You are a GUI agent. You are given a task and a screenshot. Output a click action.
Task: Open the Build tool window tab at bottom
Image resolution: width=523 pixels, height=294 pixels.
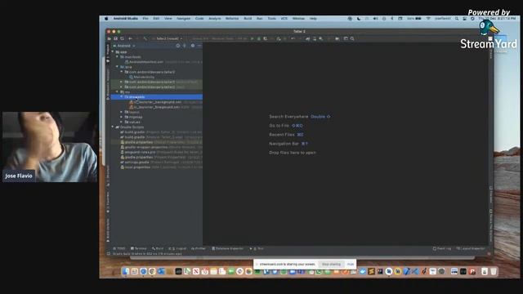pyautogui.click(x=158, y=248)
